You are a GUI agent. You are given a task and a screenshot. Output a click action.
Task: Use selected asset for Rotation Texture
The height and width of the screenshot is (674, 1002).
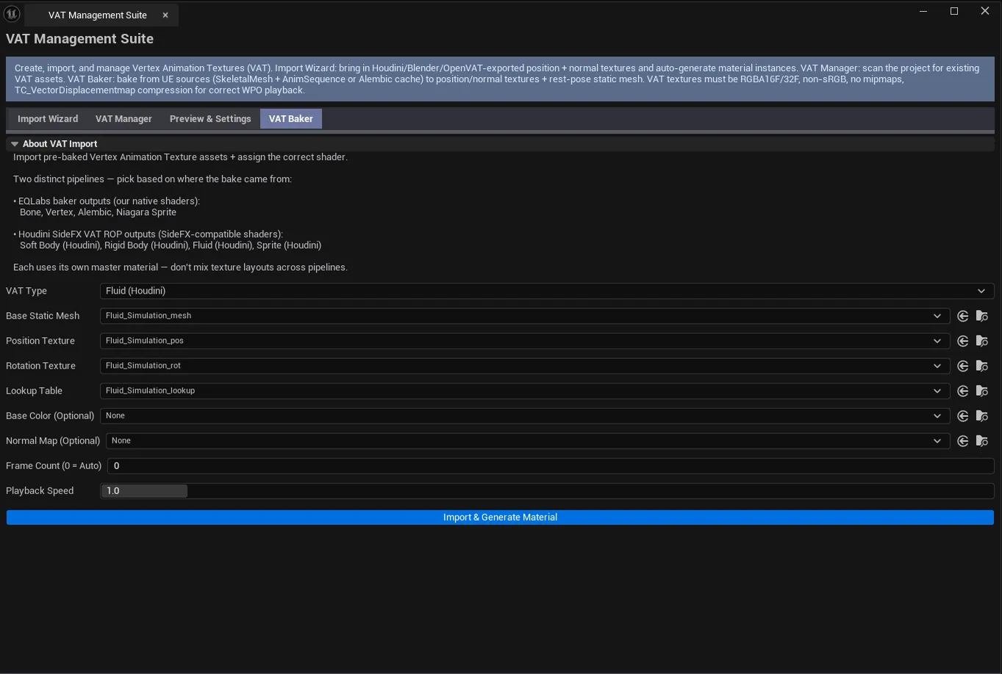962,366
